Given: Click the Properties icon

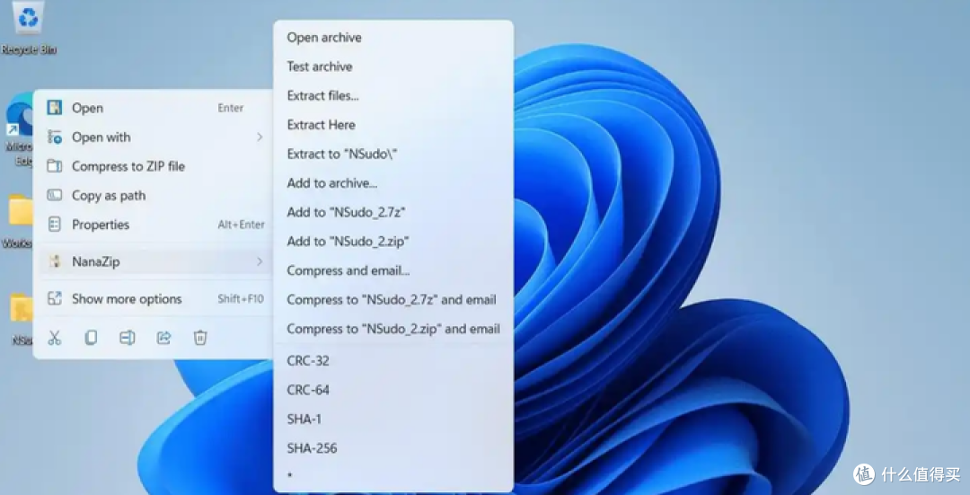Looking at the screenshot, I should click(55, 224).
